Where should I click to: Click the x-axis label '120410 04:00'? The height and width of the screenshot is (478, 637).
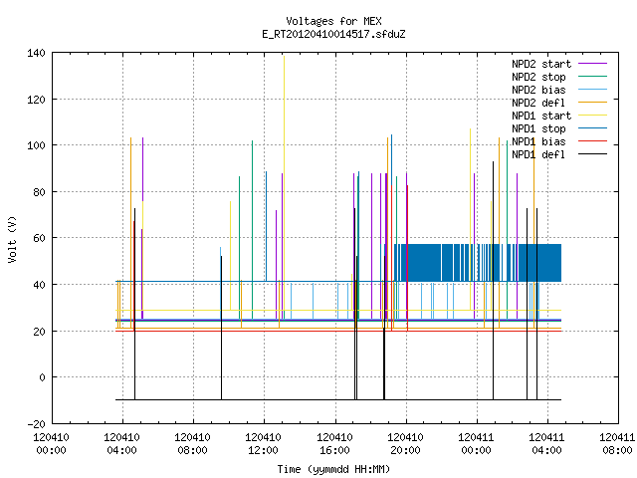(121, 444)
